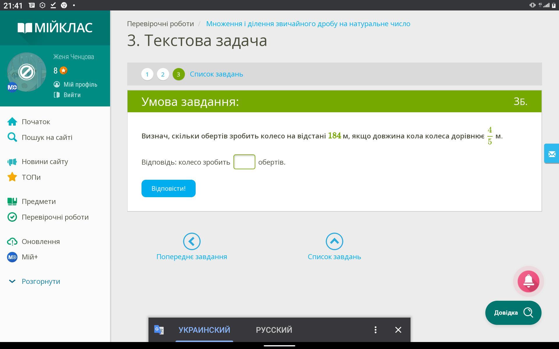Open Множення і ділення breadcrumb link

coord(308,24)
